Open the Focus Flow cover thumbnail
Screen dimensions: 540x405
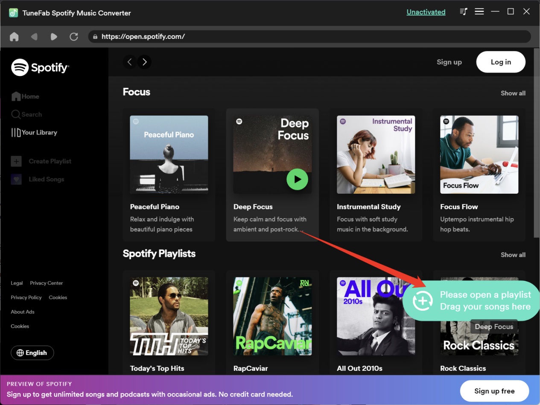click(x=479, y=154)
